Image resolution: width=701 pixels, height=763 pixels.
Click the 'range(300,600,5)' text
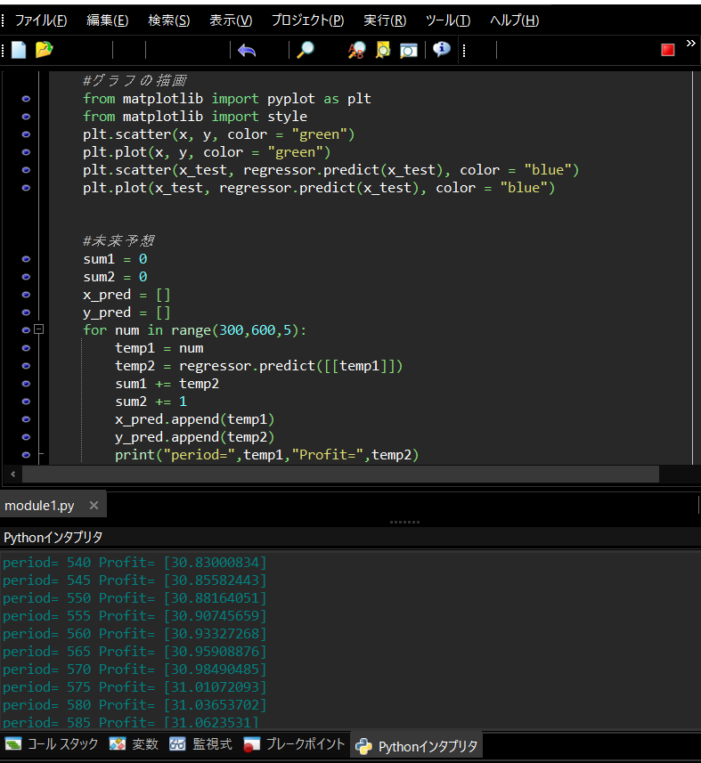[x=234, y=330]
